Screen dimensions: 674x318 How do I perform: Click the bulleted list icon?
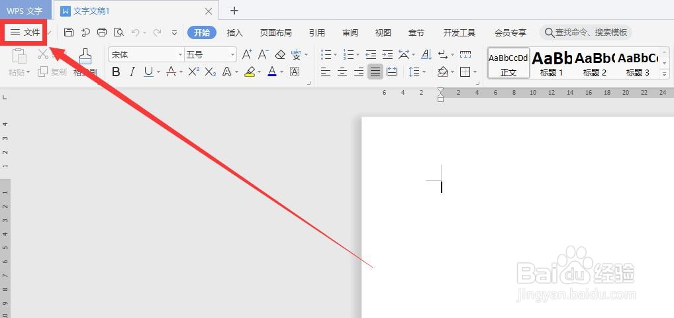(326, 54)
